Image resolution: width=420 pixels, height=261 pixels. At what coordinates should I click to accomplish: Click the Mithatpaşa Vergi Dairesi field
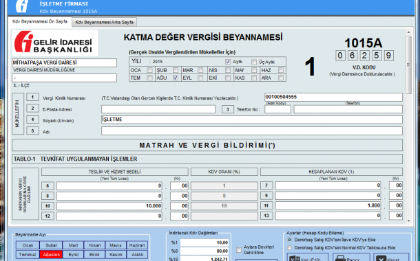64,63
